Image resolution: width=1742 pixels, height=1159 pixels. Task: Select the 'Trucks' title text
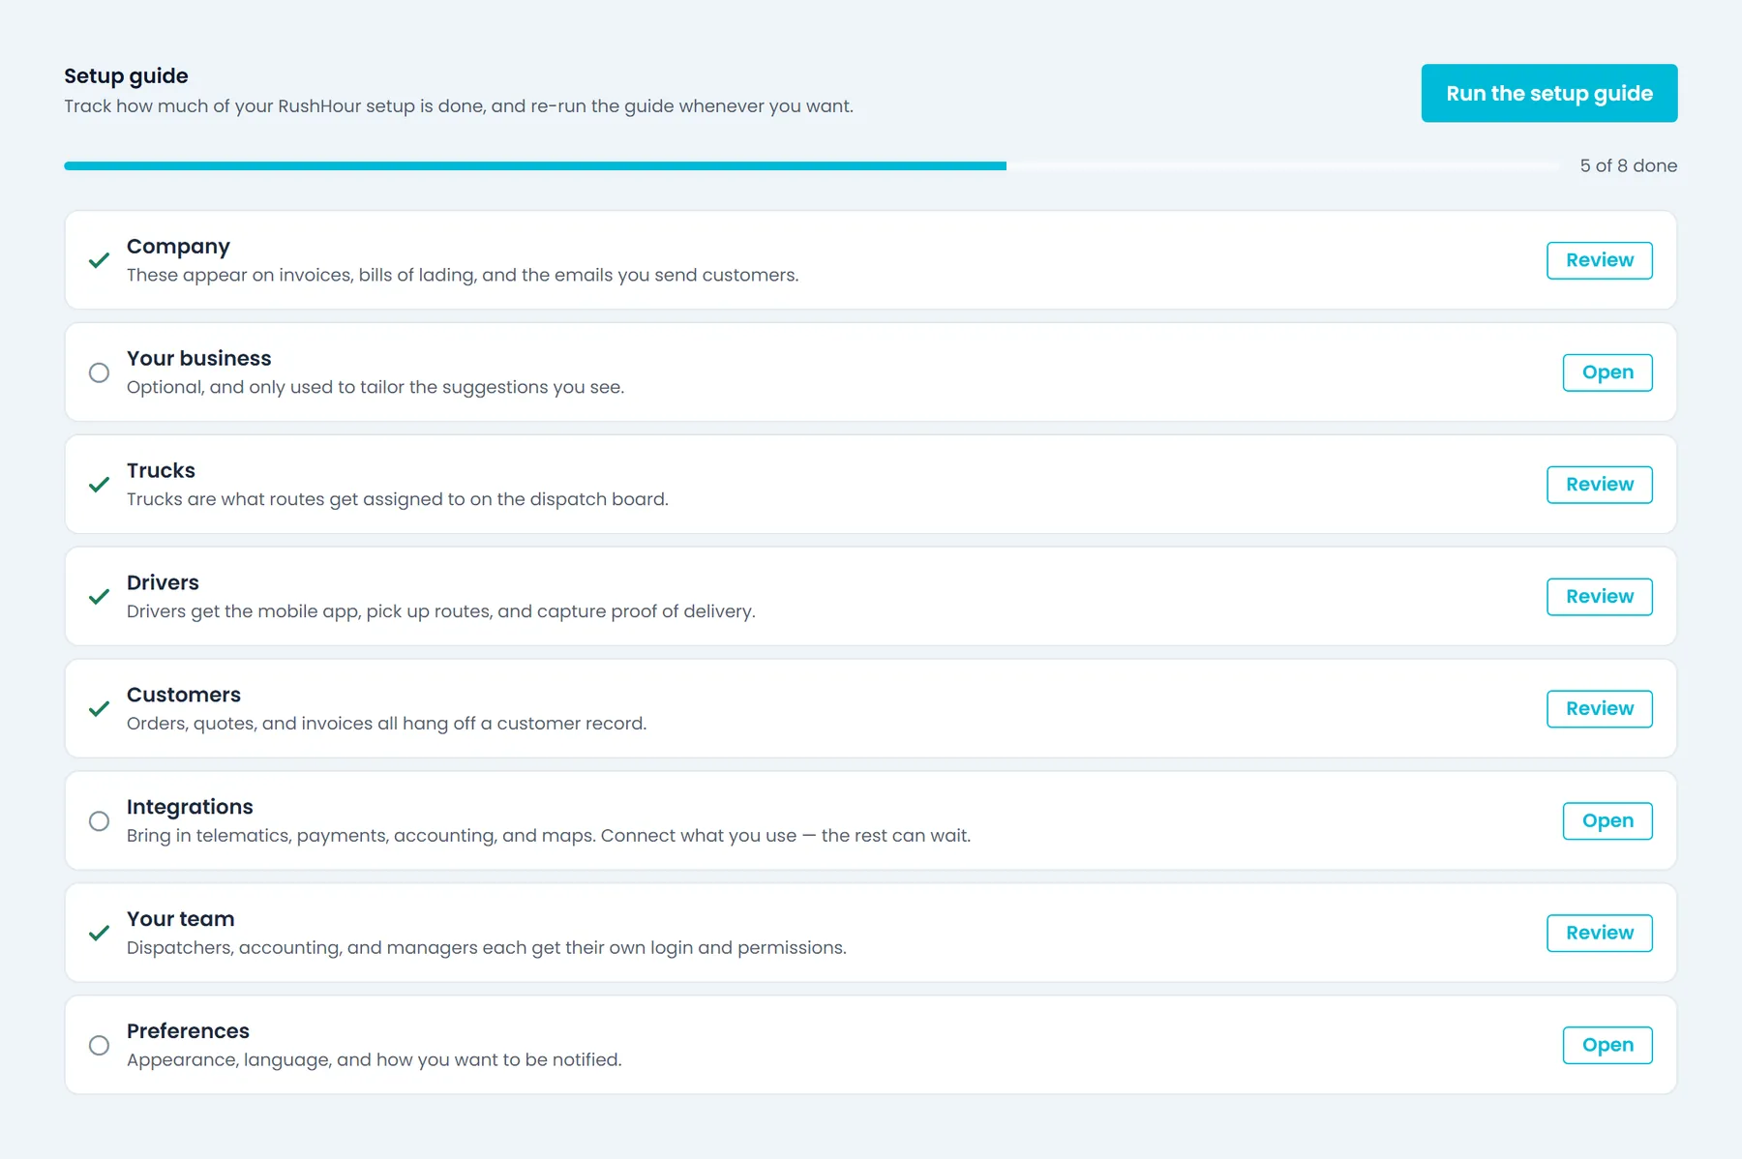[161, 470]
